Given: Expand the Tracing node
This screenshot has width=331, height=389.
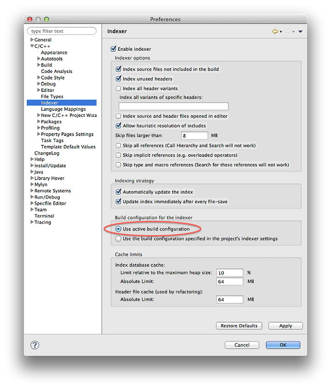Looking at the screenshot, I should pyautogui.click(x=32, y=222).
